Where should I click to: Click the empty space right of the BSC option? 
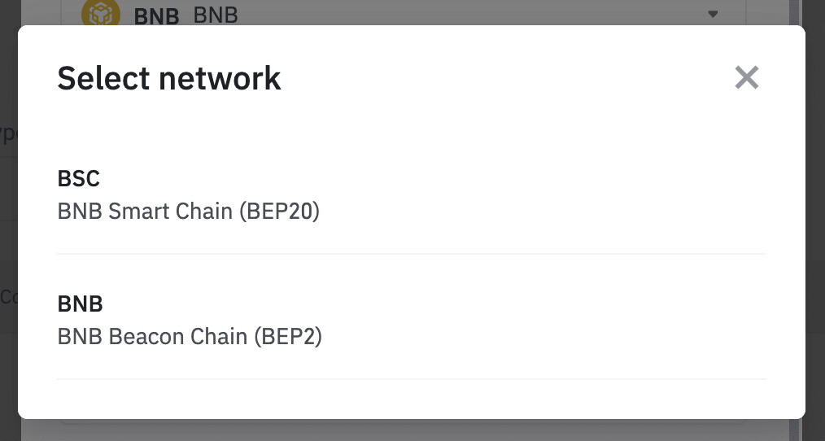pos(570,195)
